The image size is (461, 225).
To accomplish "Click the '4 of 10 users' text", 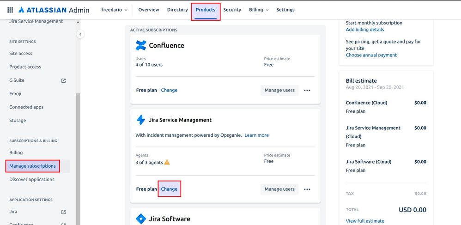I will pyautogui.click(x=149, y=65).
